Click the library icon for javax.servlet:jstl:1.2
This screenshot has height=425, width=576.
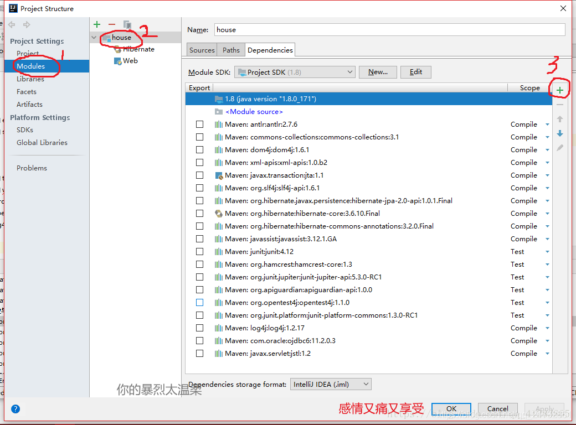tap(219, 354)
